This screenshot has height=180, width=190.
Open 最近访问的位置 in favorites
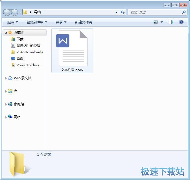click(x=29, y=46)
